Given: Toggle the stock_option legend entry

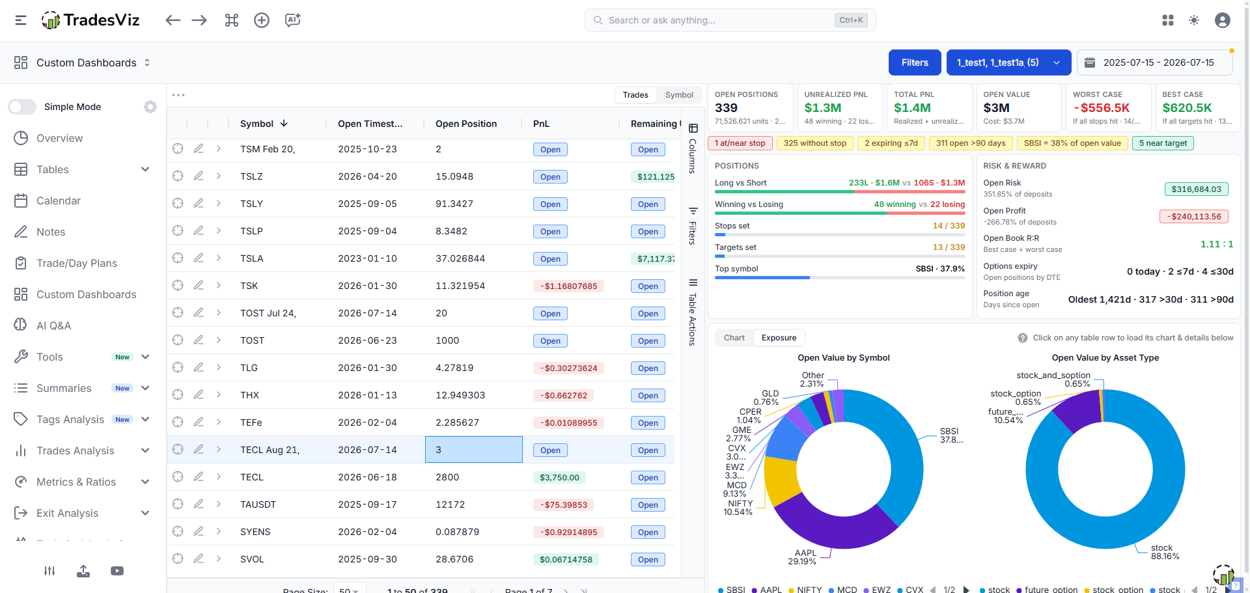Looking at the screenshot, I should tap(1114, 590).
